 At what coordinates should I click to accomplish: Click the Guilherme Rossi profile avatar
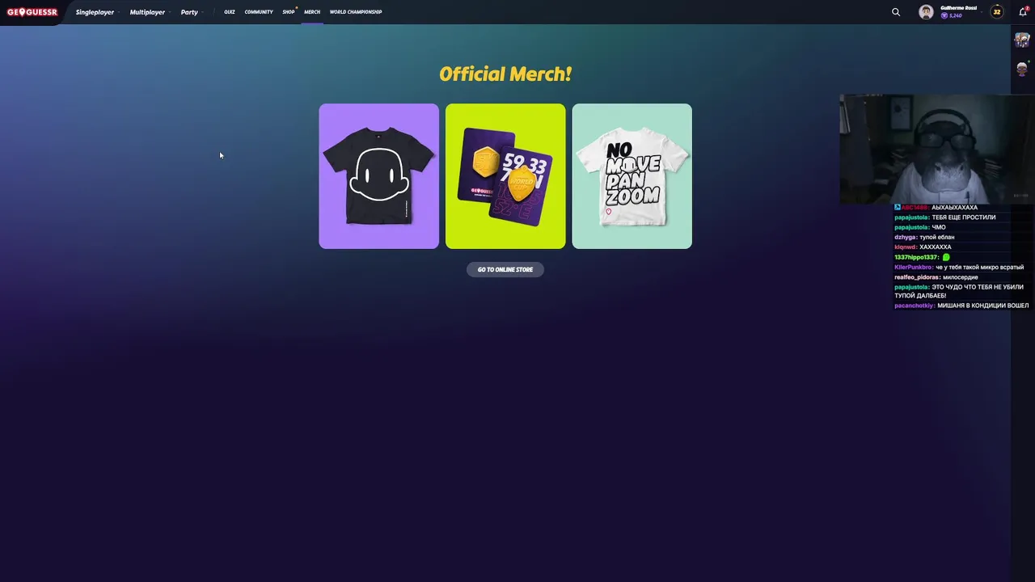pyautogui.click(x=927, y=12)
